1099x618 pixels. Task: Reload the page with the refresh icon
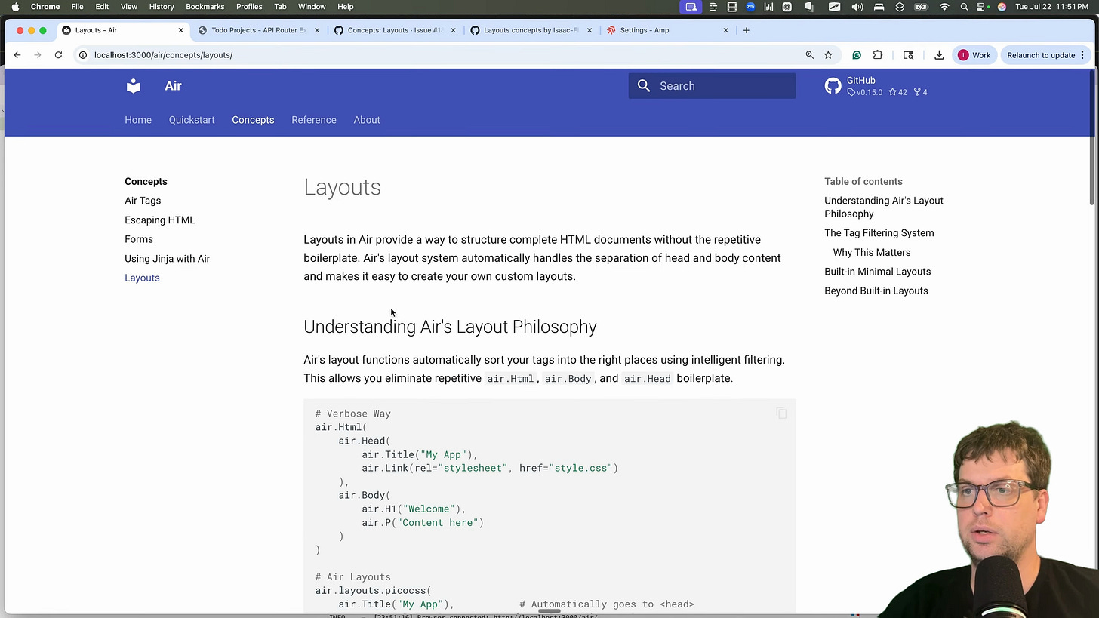tap(58, 54)
